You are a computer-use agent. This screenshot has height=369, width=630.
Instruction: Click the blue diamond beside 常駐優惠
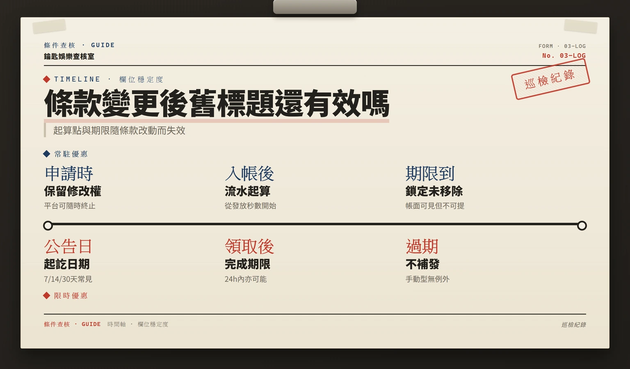click(47, 154)
